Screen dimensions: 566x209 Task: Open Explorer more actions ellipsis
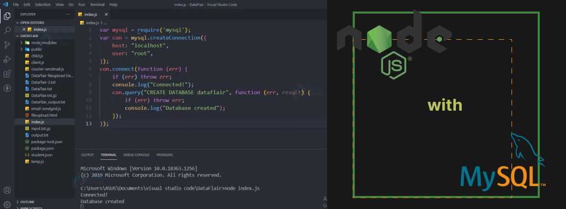[68, 15]
